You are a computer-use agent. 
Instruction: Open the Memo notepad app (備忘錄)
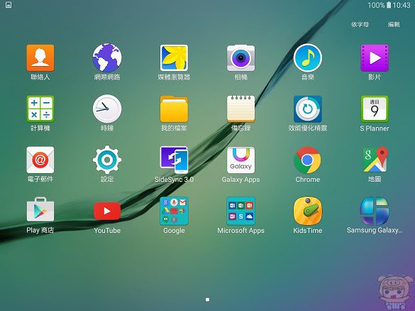click(241, 109)
